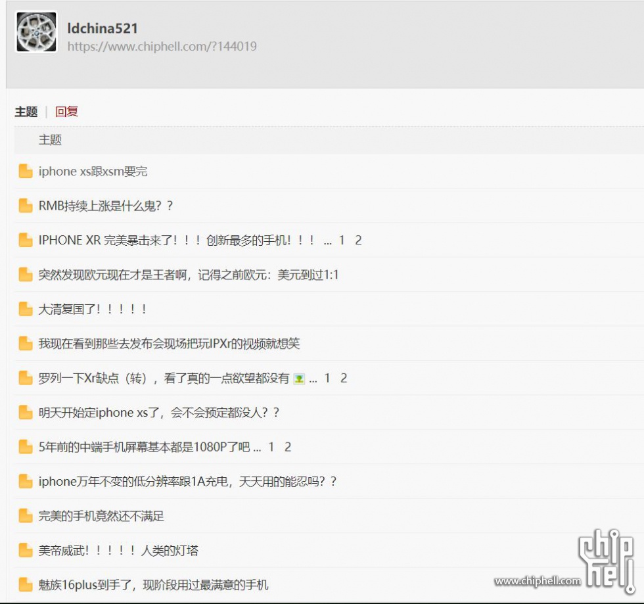This screenshot has height=604, width=644.
Task: Open thread 罗列一下Xr缺点（转）
Action: [164, 379]
